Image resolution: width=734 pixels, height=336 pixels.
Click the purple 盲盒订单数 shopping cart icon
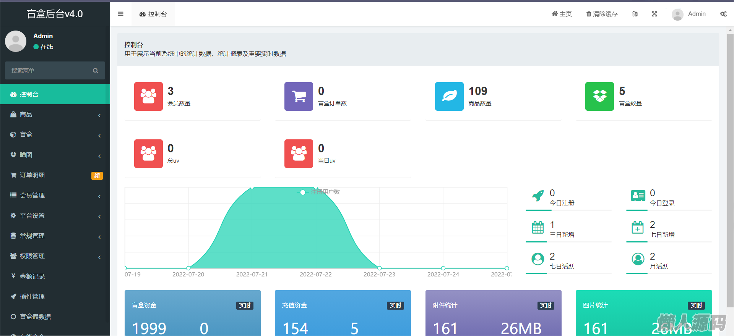pos(299,96)
